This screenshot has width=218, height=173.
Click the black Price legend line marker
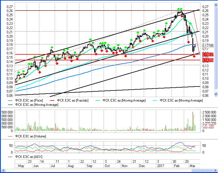tap(11, 100)
